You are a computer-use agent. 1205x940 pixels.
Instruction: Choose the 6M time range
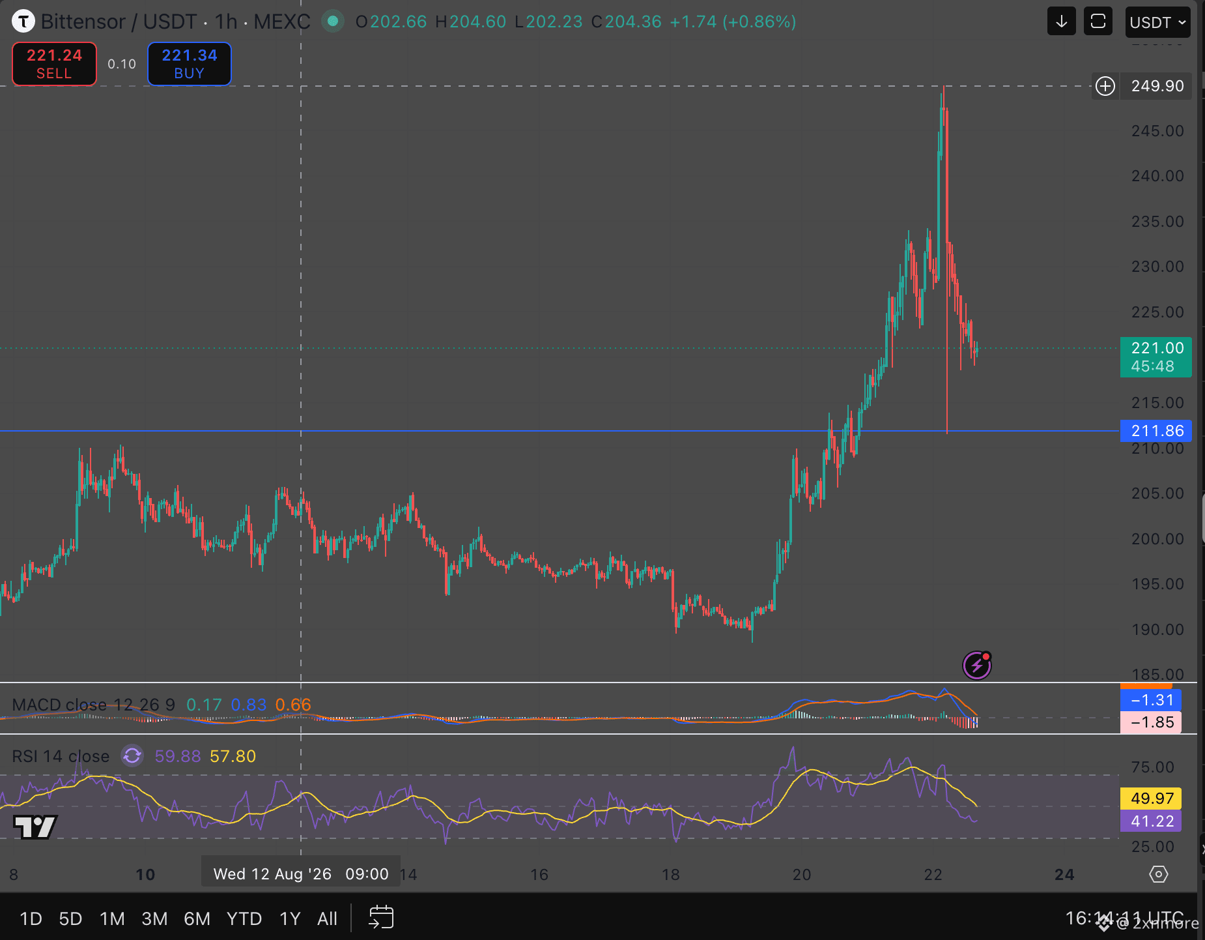(197, 918)
